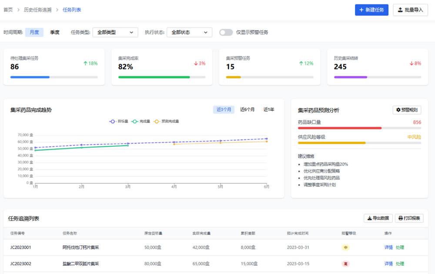Screen dimensions: 435x274
Task: Click the 导出数据 button
Action: click(x=378, y=218)
